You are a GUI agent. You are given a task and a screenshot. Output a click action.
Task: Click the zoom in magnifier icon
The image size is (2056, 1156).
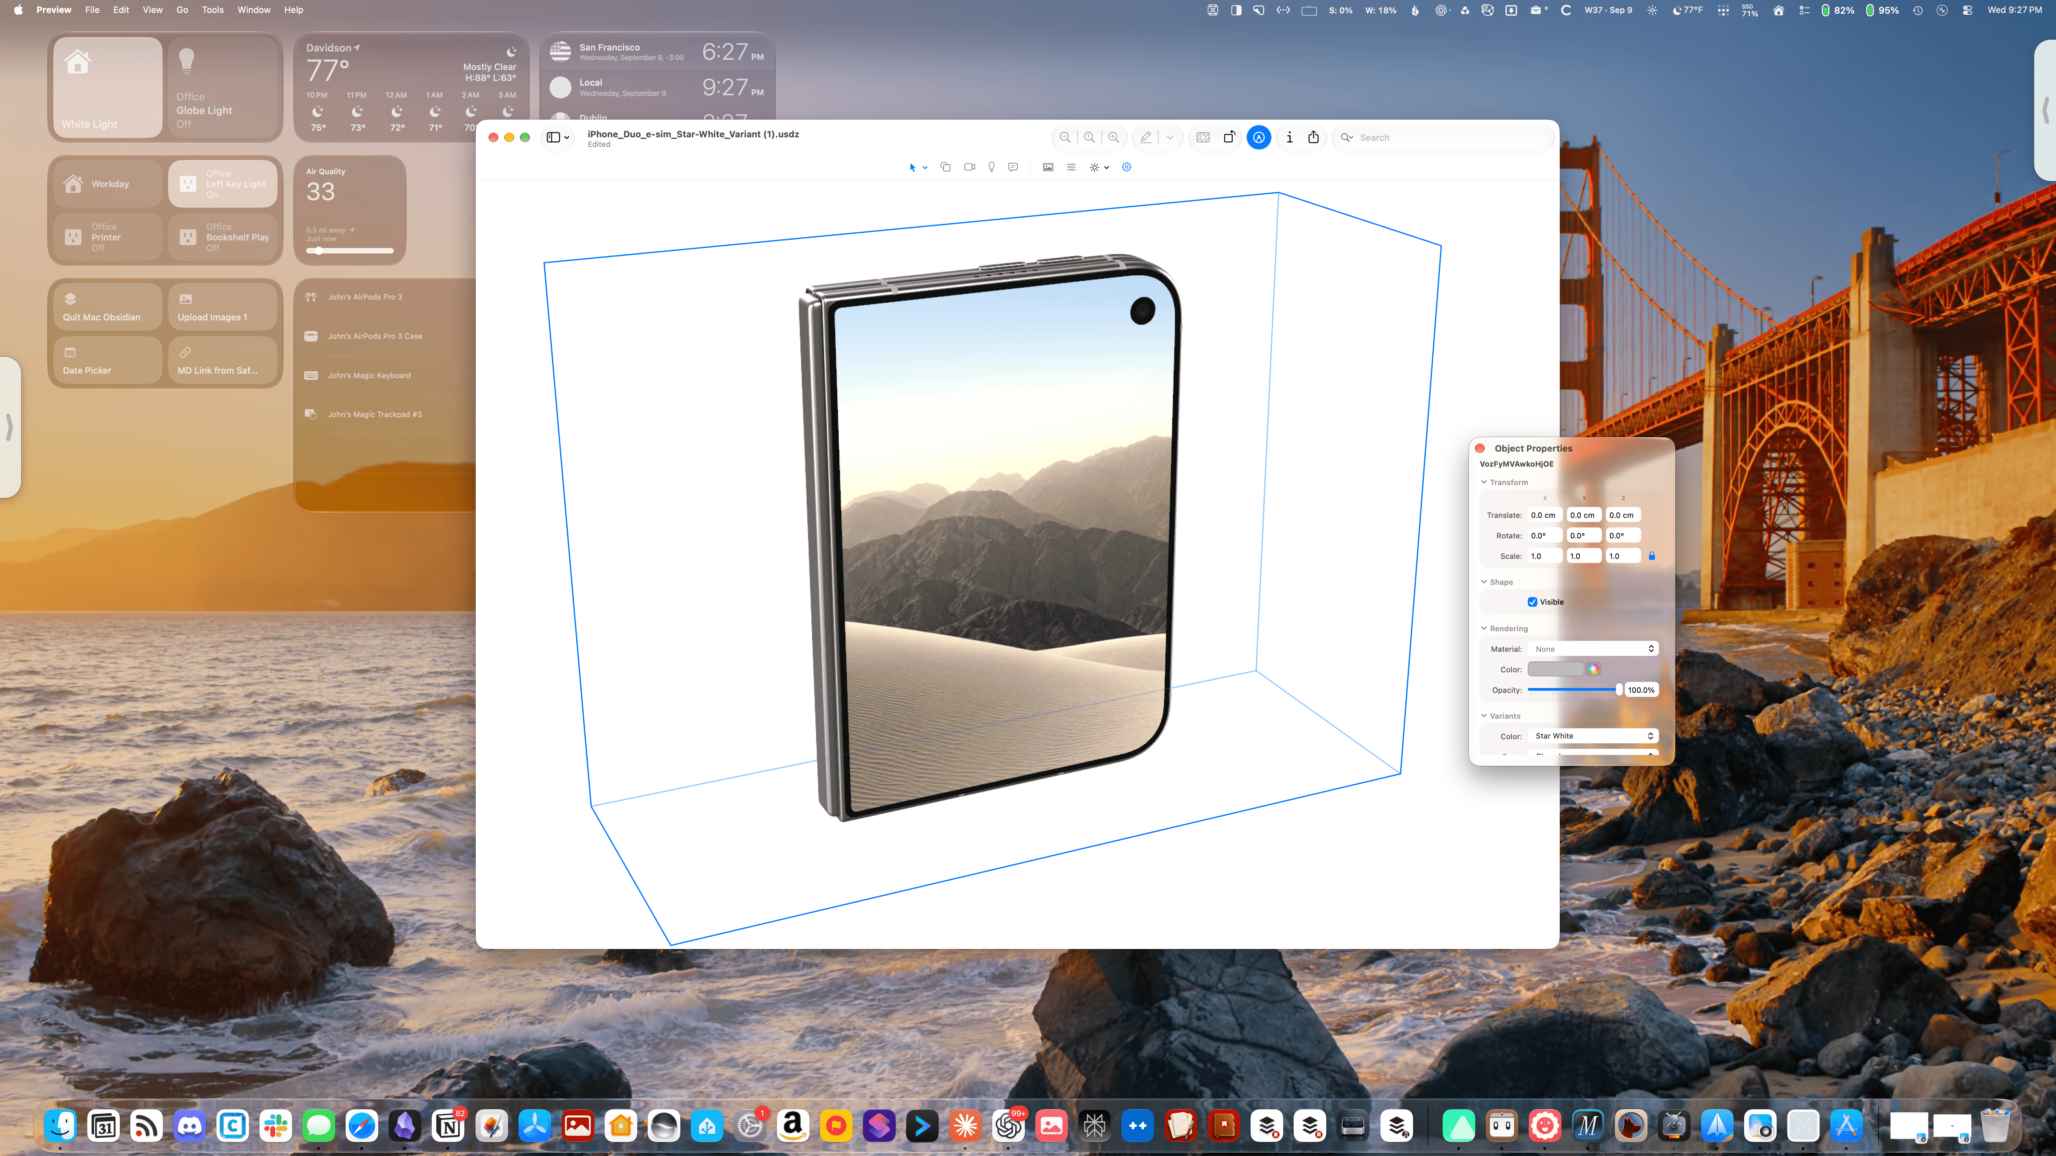point(1113,137)
